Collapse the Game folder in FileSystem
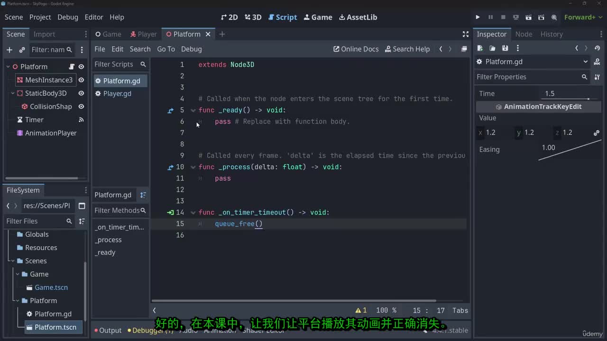This screenshot has height=341, width=607. (x=18, y=274)
